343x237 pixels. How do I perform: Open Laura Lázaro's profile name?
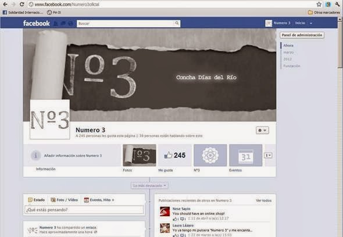tap(183, 225)
